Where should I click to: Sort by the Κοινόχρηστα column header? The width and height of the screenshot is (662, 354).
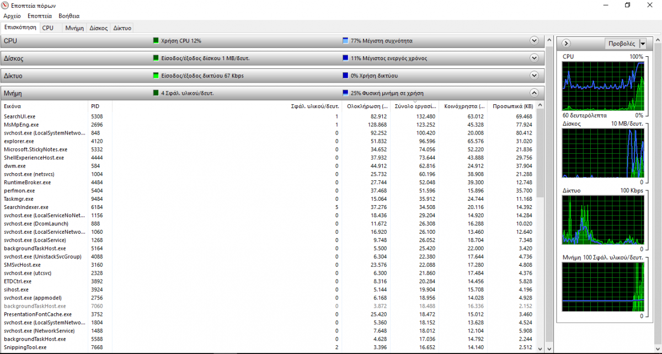pos(462,106)
